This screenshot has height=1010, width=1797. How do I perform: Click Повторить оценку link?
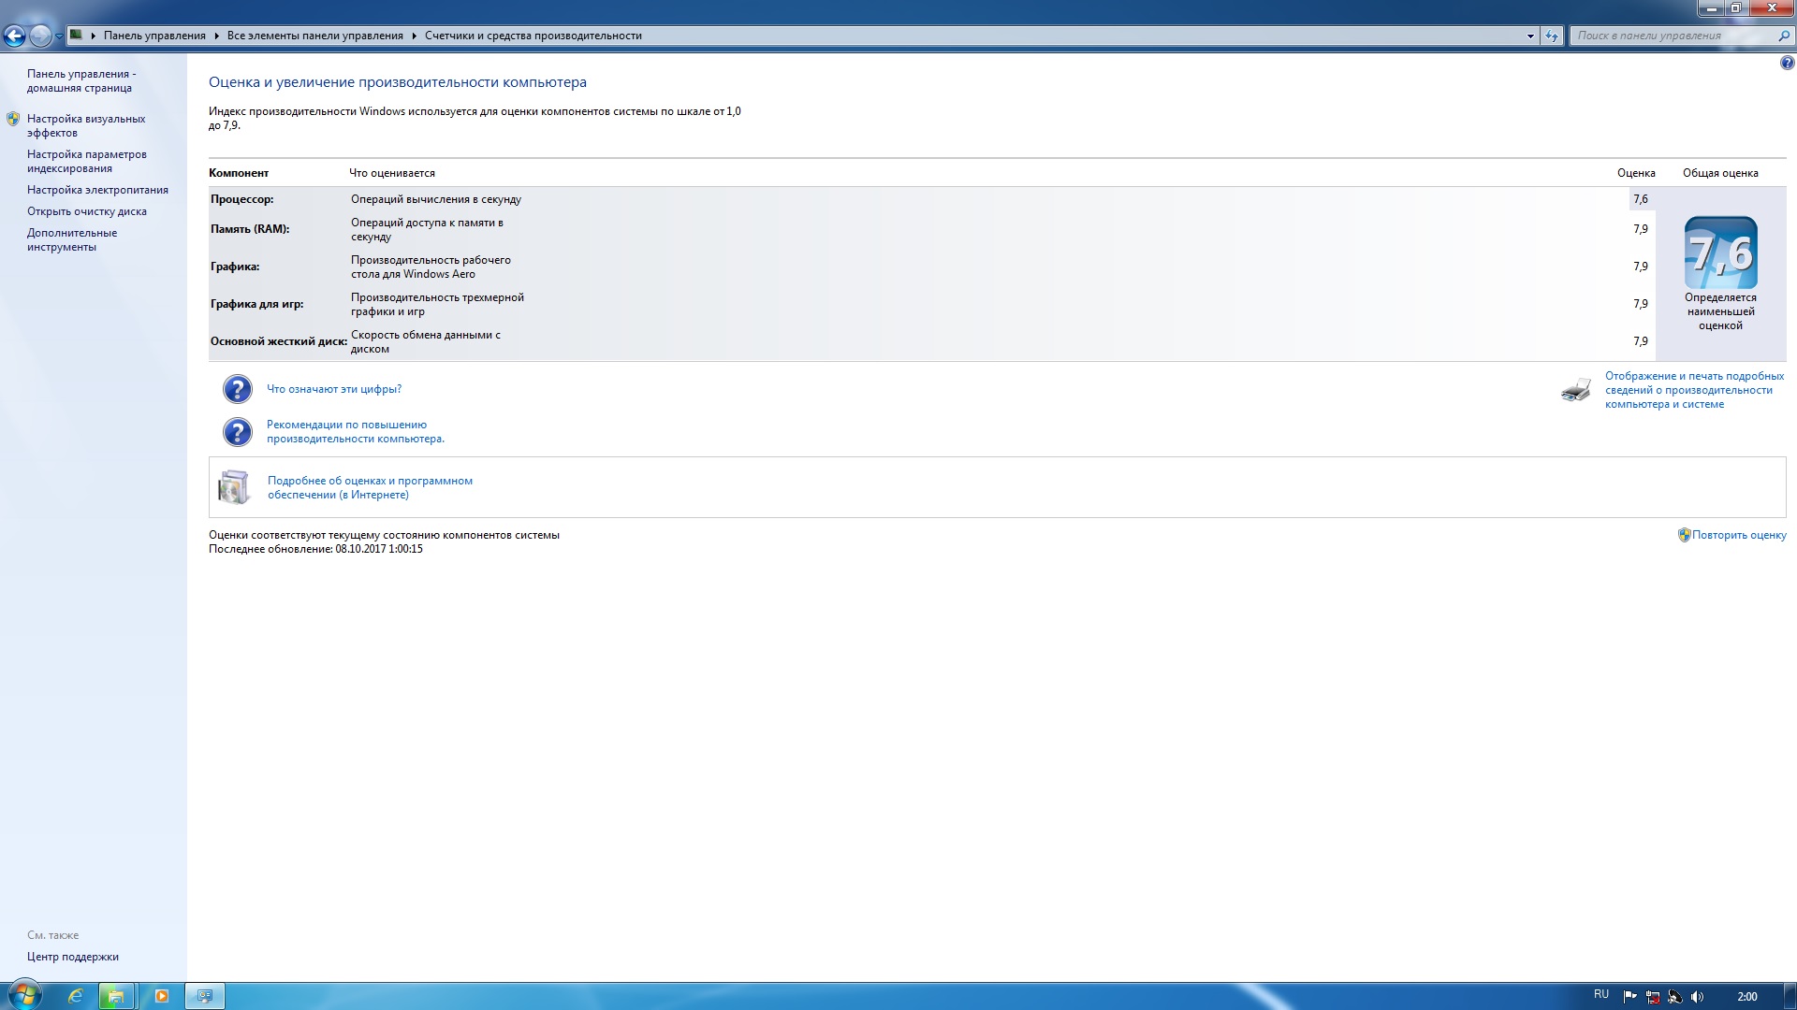coord(1738,535)
